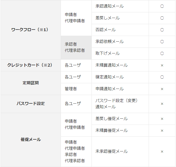Click the circle mark for 承認依頼メール
Viewport: 176px width, 167px height.
coord(162,42)
